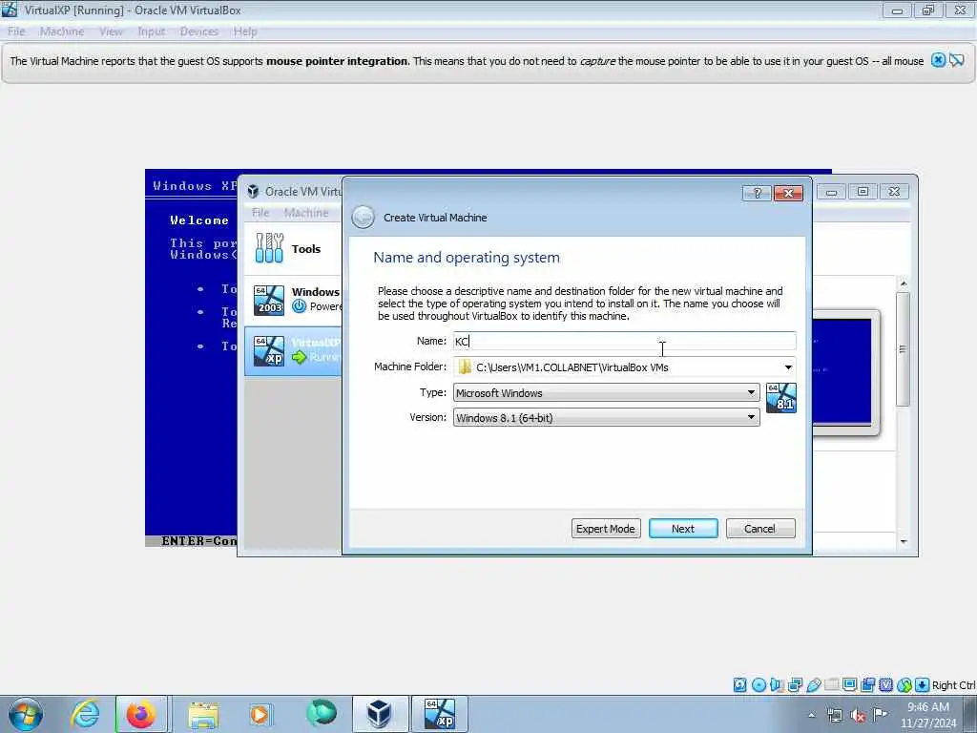Open the Type dropdown Microsoft Windows
Viewport: 977px width, 733px height.
coord(606,392)
